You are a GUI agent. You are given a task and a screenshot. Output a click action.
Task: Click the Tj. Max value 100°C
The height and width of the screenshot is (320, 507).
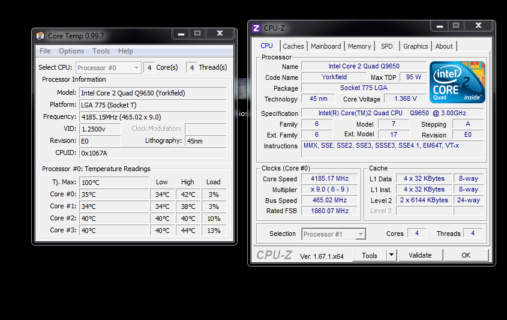[x=114, y=183]
